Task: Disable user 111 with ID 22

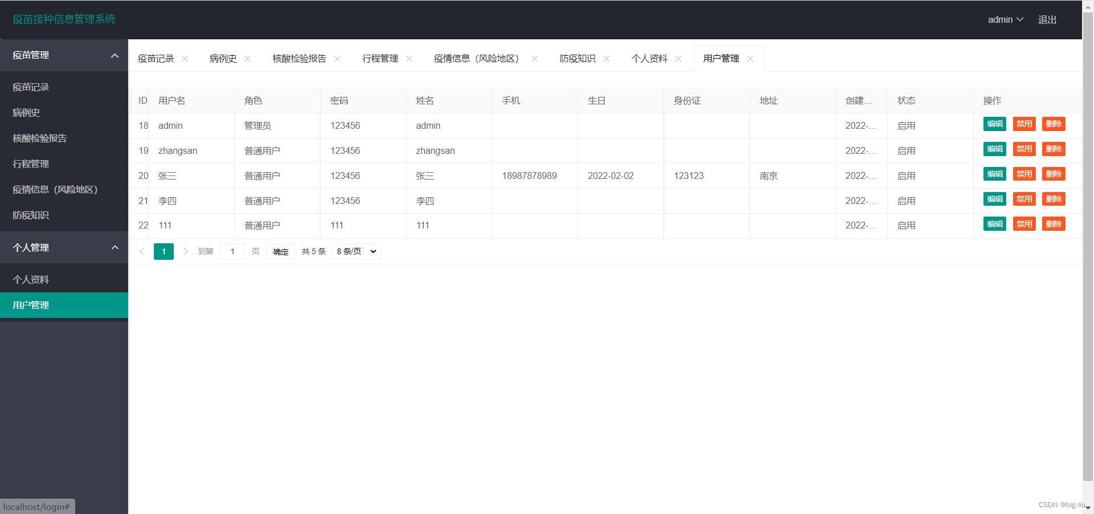Action: click(1024, 224)
